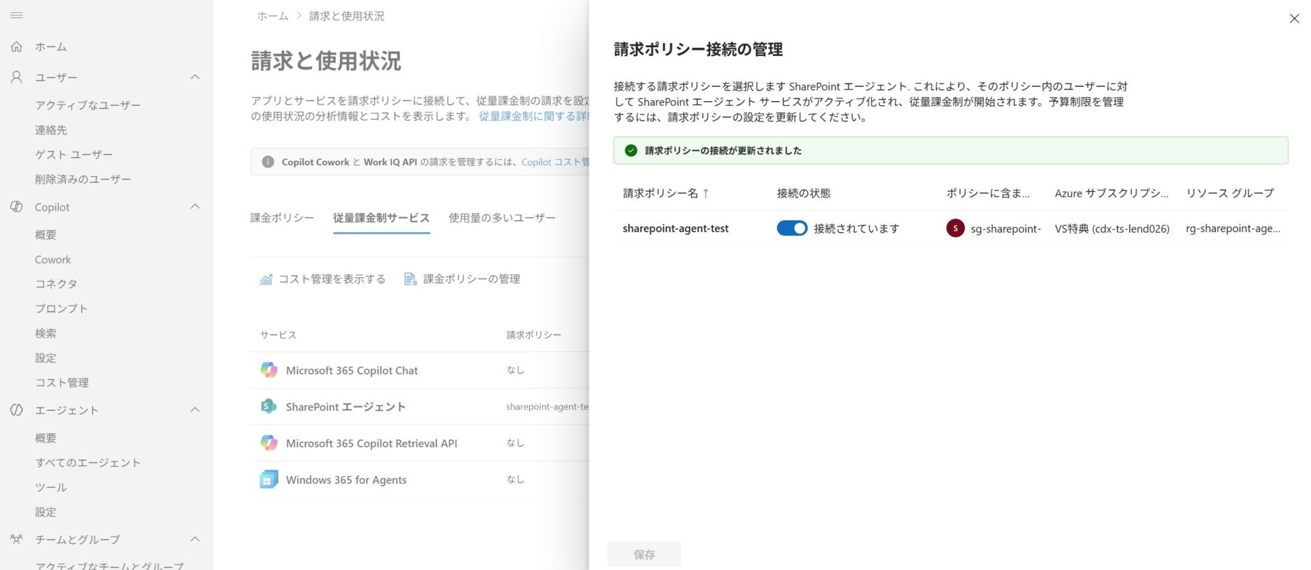Collapse the Copilot section chevron

[195, 206]
